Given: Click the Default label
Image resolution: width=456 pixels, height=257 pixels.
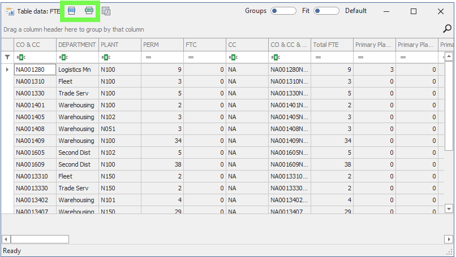Looking at the screenshot, I should pos(355,11).
